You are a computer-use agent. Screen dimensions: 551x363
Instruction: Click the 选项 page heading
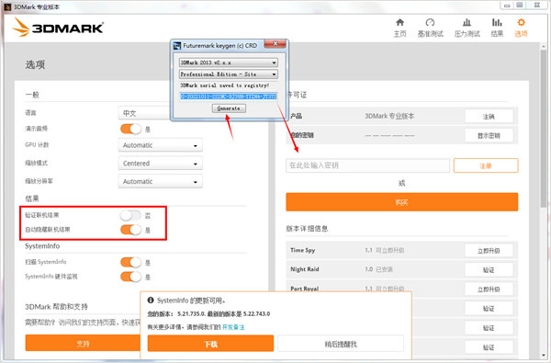coord(35,64)
